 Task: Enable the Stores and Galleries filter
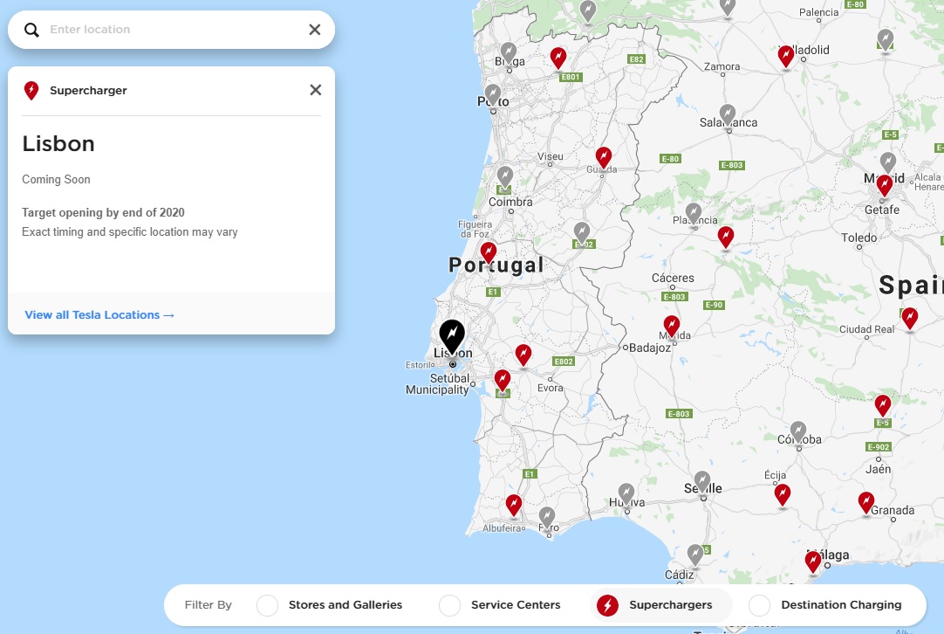coord(266,604)
